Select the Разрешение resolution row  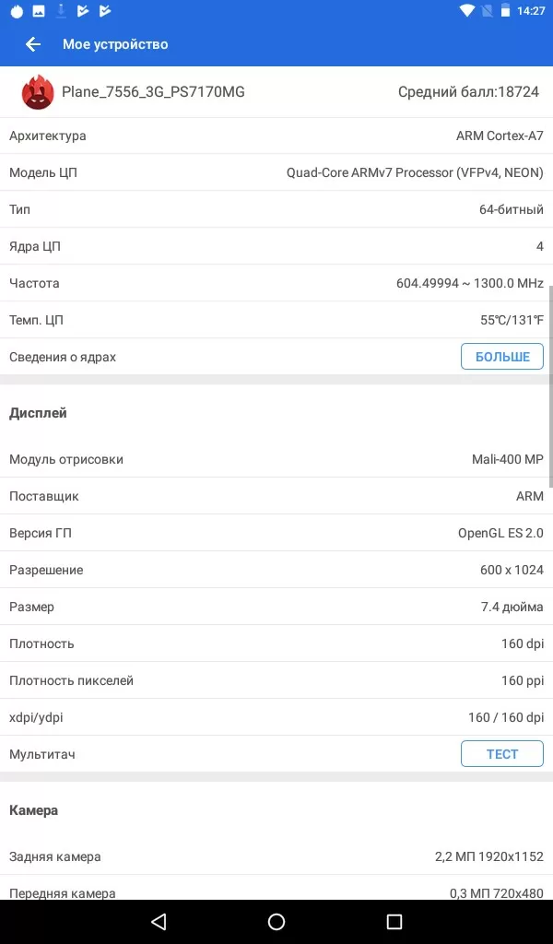click(276, 570)
